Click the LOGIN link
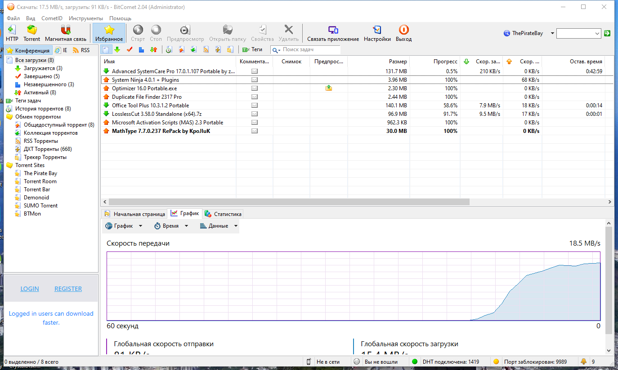Viewport: 618px width, 370px height. 30,289
